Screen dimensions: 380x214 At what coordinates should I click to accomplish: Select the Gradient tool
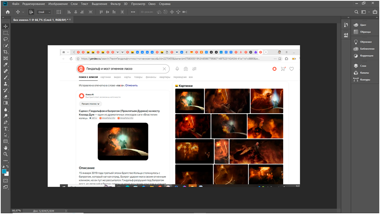pyautogui.click(x=5, y=103)
